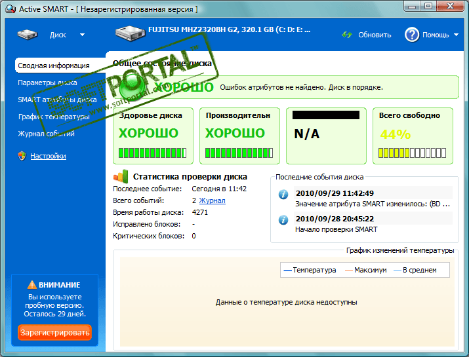Click the temperature chart area message
Image resolution: width=469 pixels, height=357 pixels.
coord(286,303)
